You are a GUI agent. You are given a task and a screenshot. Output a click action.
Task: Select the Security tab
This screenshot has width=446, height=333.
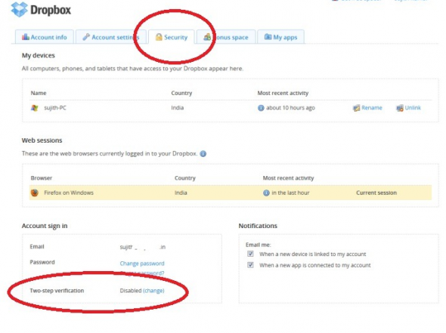tap(172, 37)
